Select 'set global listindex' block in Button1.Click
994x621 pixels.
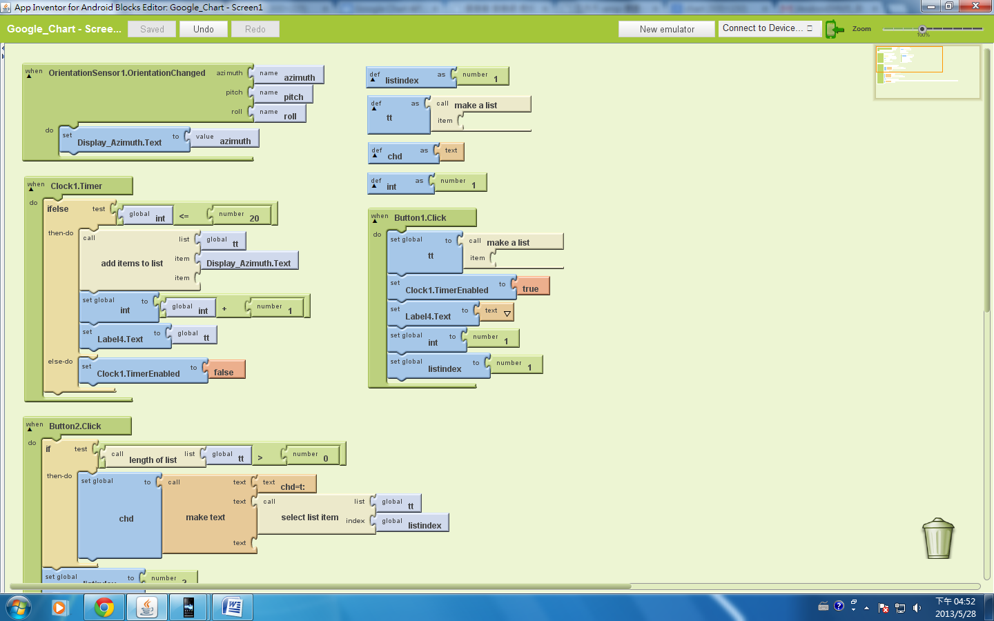438,366
